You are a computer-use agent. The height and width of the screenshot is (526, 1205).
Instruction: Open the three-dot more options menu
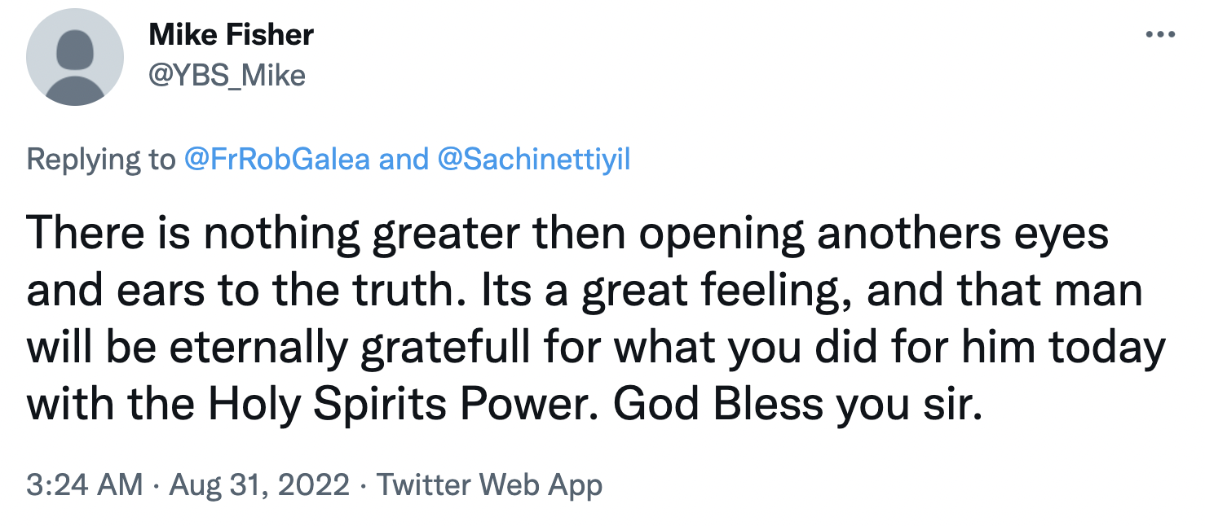point(1159,34)
